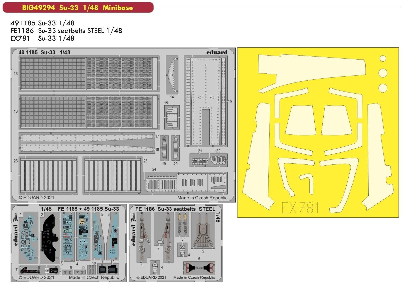Select the curved riveted part number 14
Viewport: 402px width, 285px height.
pyautogui.click(x=172, y=75)
